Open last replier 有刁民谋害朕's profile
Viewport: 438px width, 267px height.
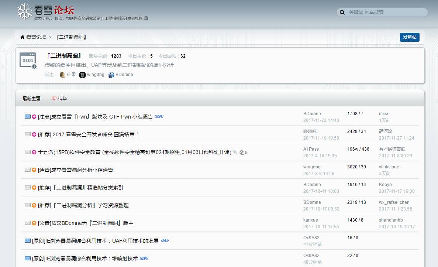coord(392,149)
